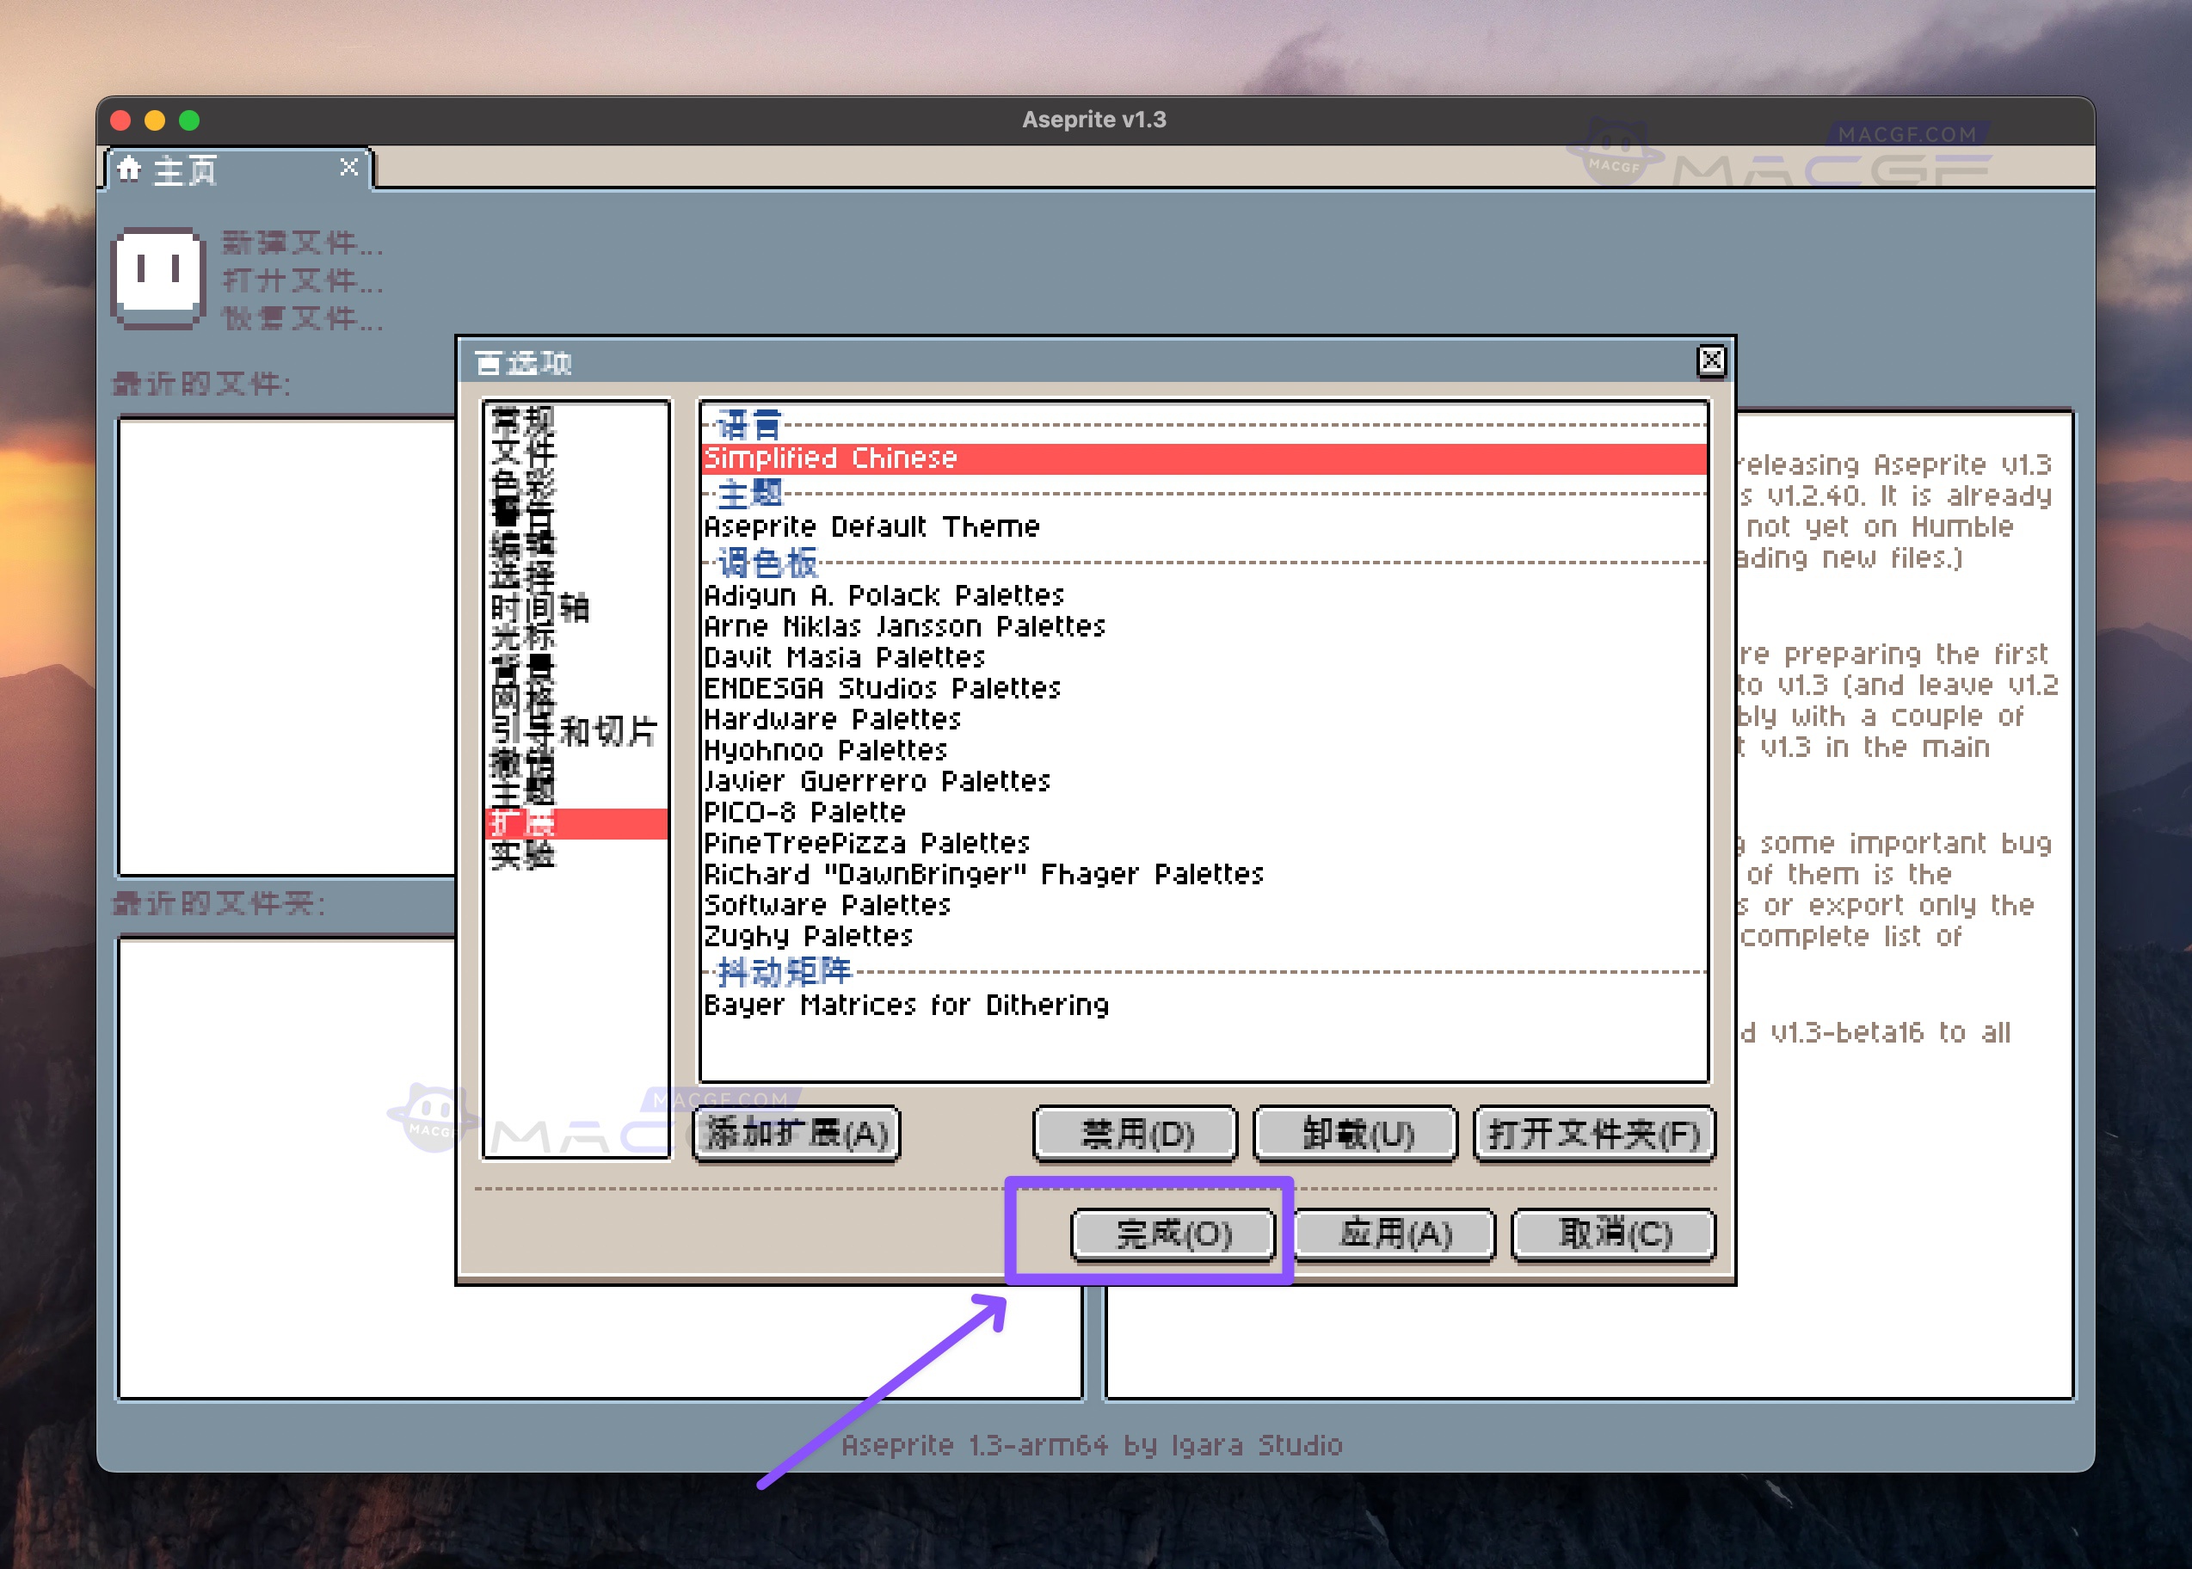
Task: Select Bayer Matrices for Dithering
Action: 905,1005
